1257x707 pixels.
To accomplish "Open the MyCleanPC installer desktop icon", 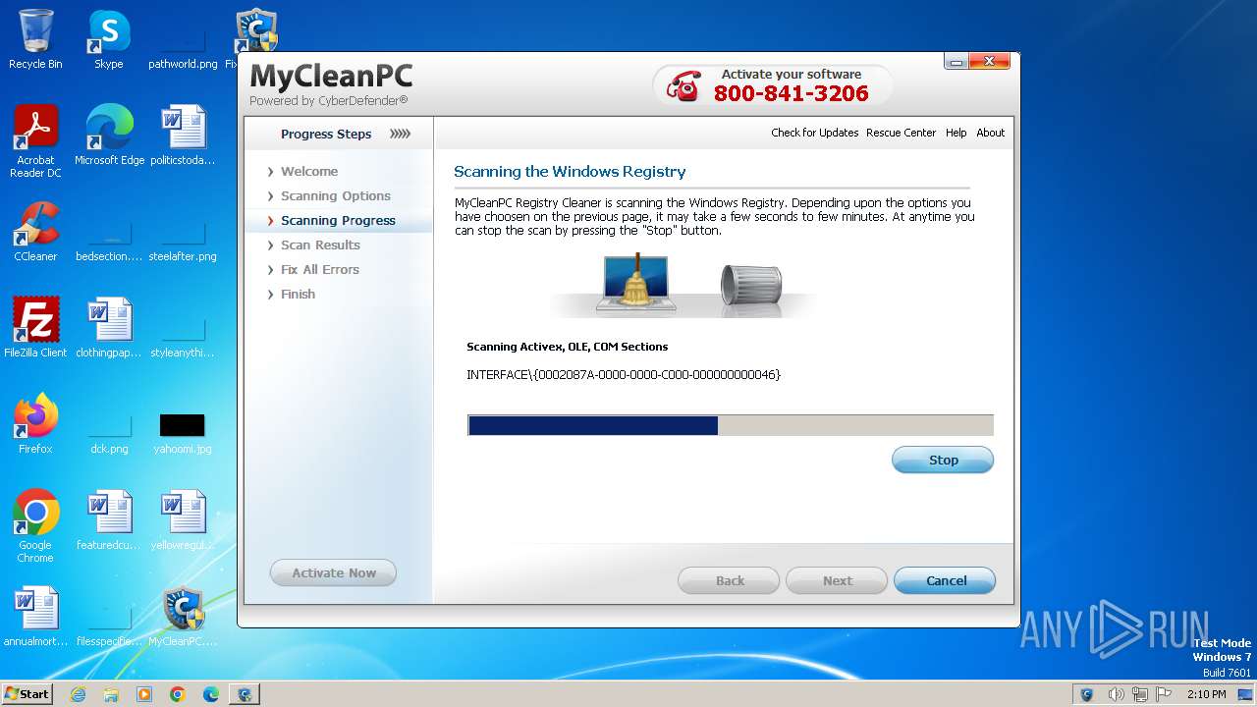I will tap(183, 616).
